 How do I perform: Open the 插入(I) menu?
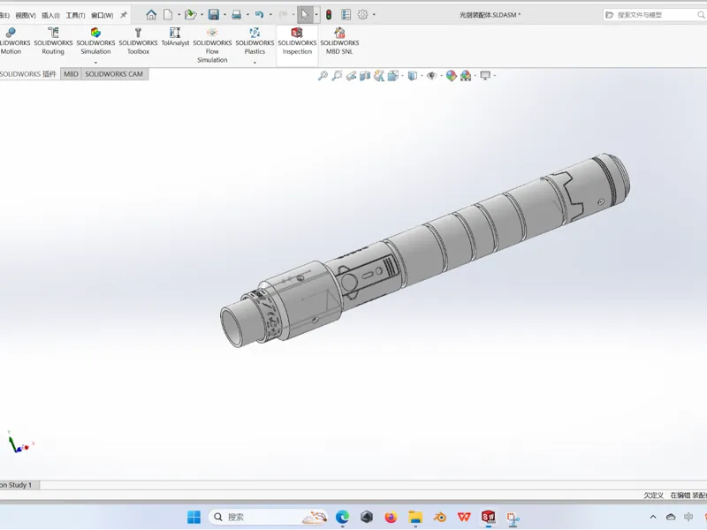[x=50, y=15]
